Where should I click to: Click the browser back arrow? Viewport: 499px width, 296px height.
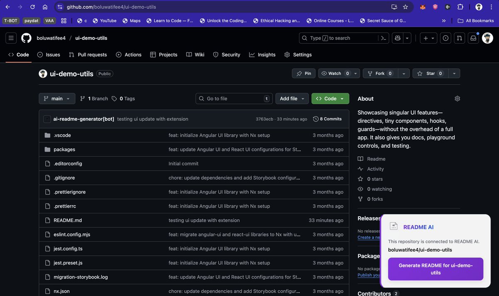click(7, 7)
